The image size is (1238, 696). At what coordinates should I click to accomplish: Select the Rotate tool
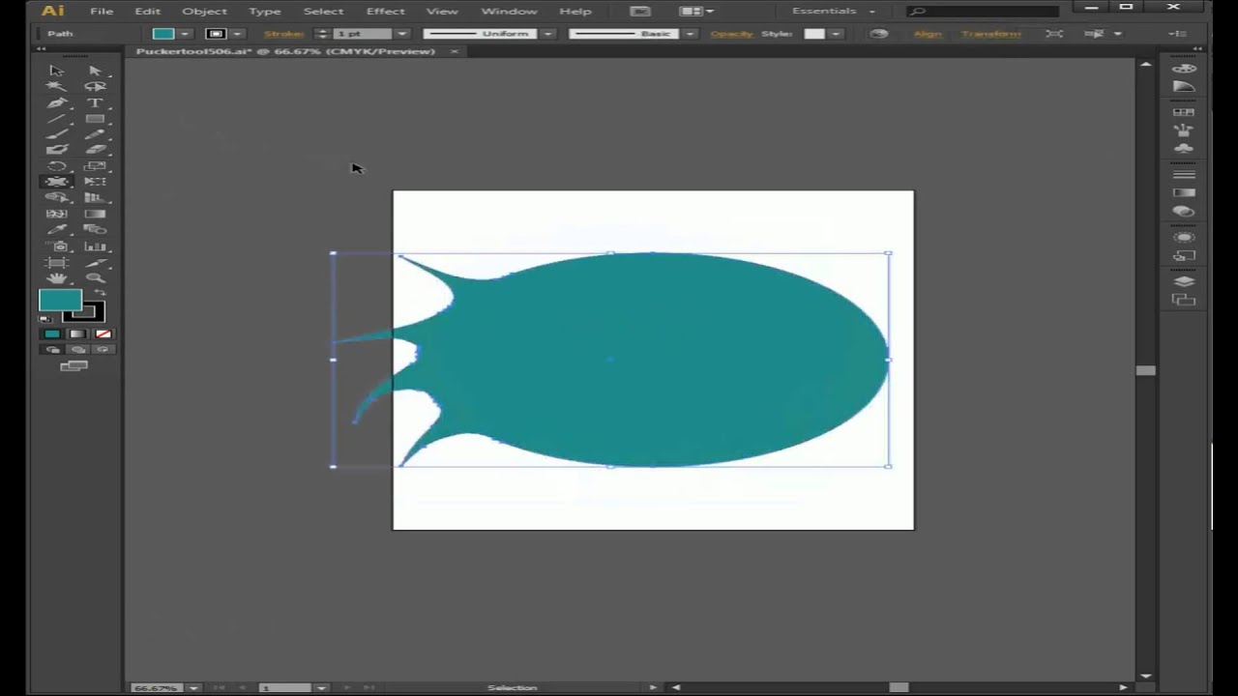[57, 165]
